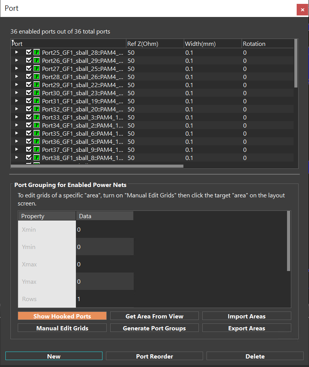Click the green P icon of Port26_GF1_sball_29
The width and height of the screenshot is (309, 367).
coord(37,61)
